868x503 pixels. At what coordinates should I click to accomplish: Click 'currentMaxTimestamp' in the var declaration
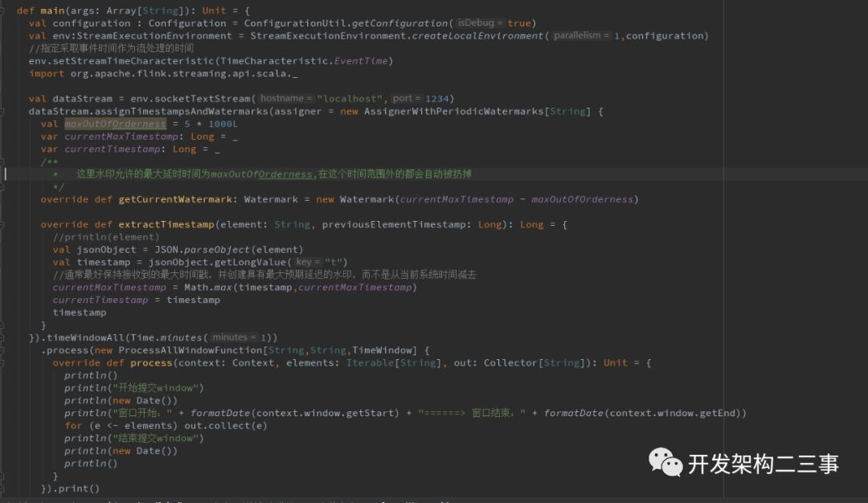click(121, 137)
